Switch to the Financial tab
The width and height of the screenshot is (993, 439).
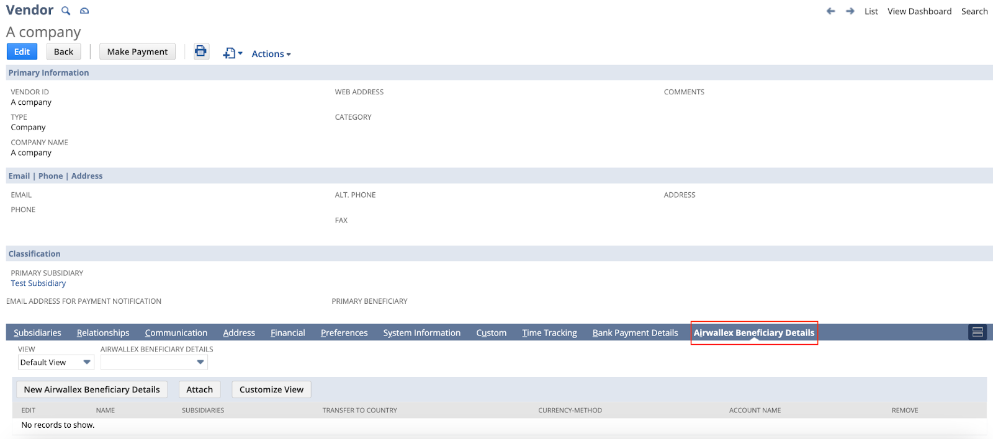(x=287, y=333)
